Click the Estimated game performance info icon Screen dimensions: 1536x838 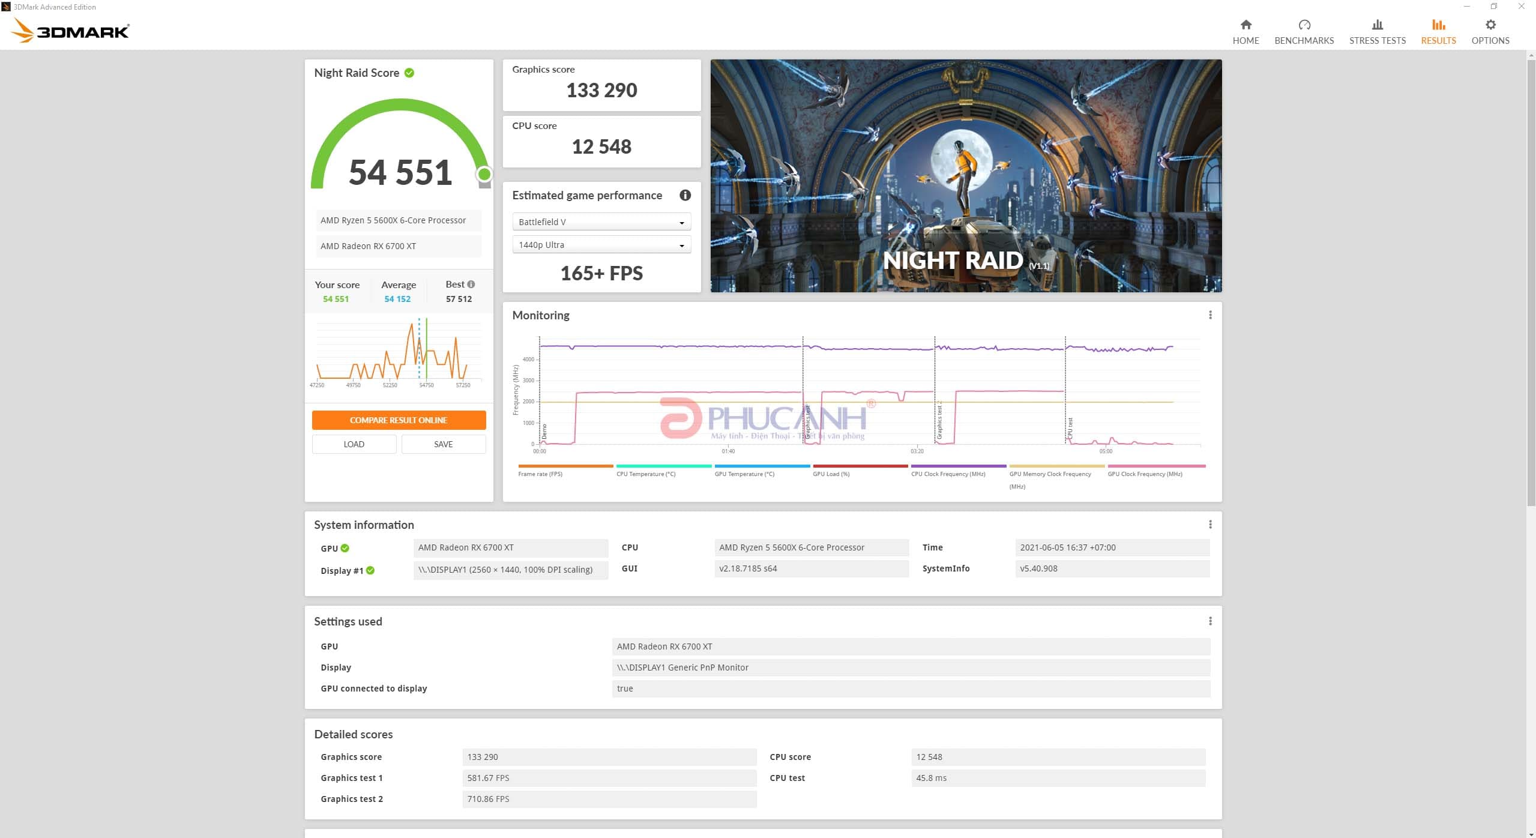tap(685, 195)
